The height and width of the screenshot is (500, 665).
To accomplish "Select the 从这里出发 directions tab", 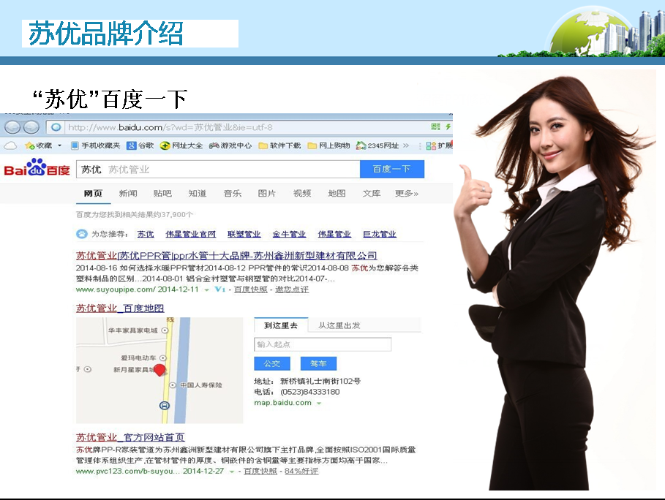I will pyautogui.click(x=339, y=325).
